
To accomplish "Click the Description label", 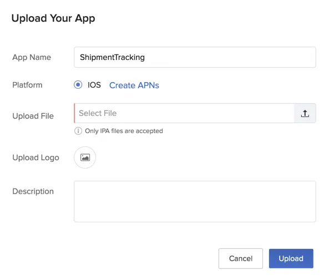I will pos(33,191).
